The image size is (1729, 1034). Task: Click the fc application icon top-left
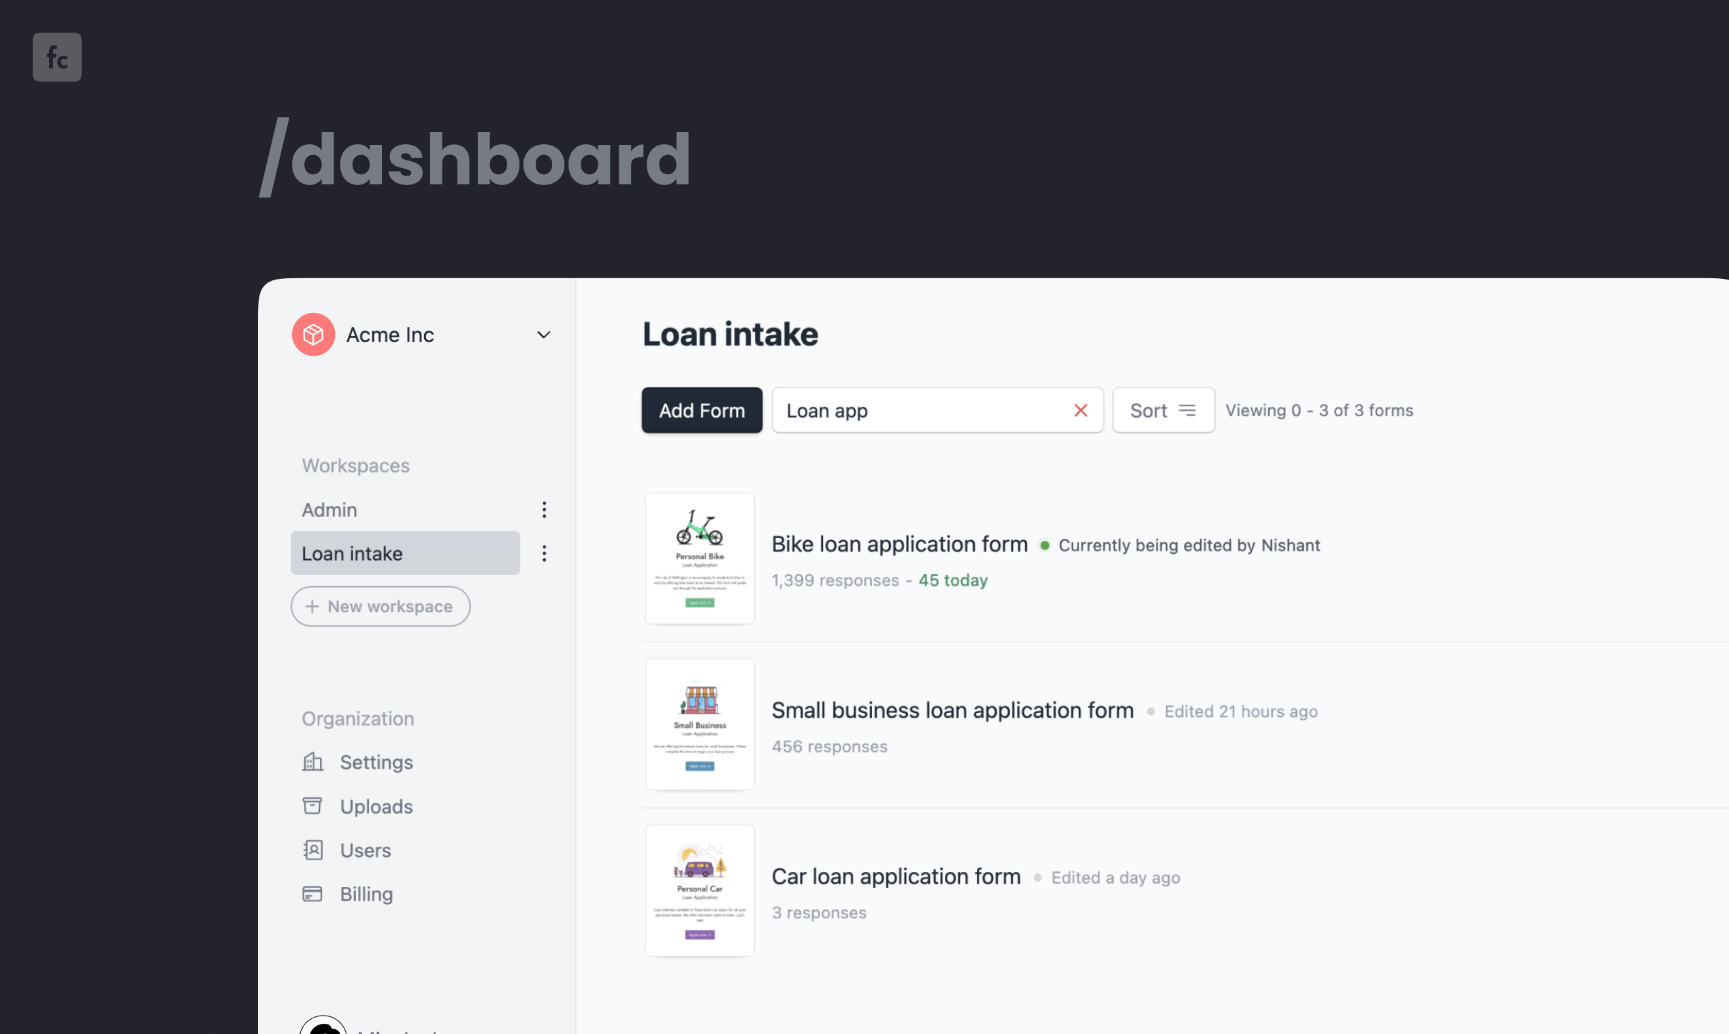coord(58,56)
